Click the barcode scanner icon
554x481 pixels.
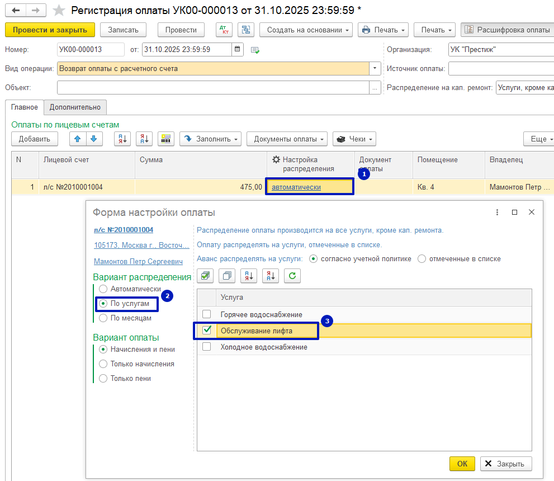click(166, 139)
